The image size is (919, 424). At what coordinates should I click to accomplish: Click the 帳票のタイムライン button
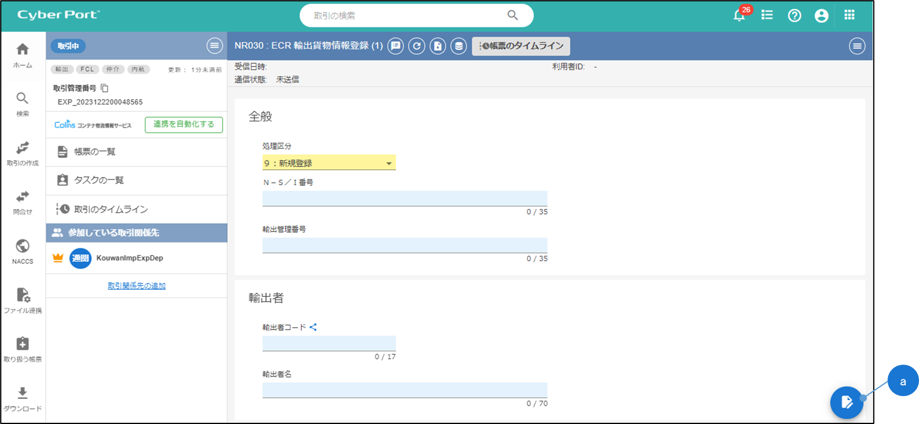click(x=521, y=46)
